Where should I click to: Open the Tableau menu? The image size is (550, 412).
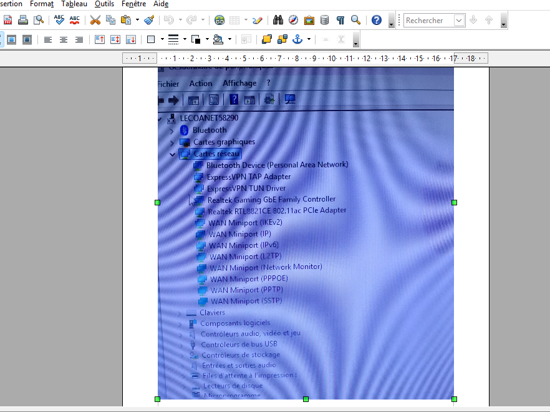point(74,4)
